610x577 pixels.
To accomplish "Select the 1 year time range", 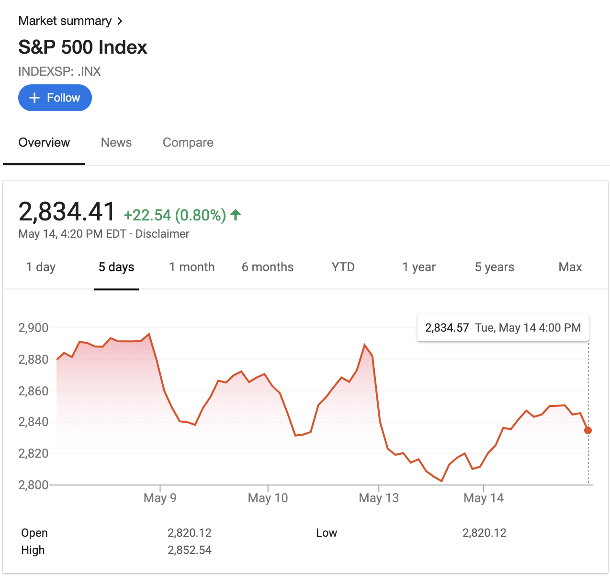I will coord(418,267).
